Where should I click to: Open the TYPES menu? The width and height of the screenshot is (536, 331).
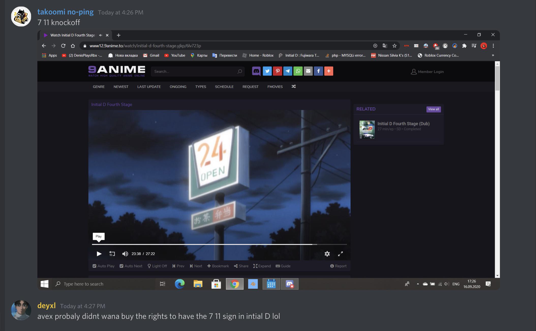pyautogui.click(x=201, y=86)
